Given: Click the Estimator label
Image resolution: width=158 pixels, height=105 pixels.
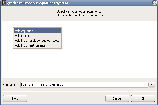Looking at the screenshot, I should 9,85.
